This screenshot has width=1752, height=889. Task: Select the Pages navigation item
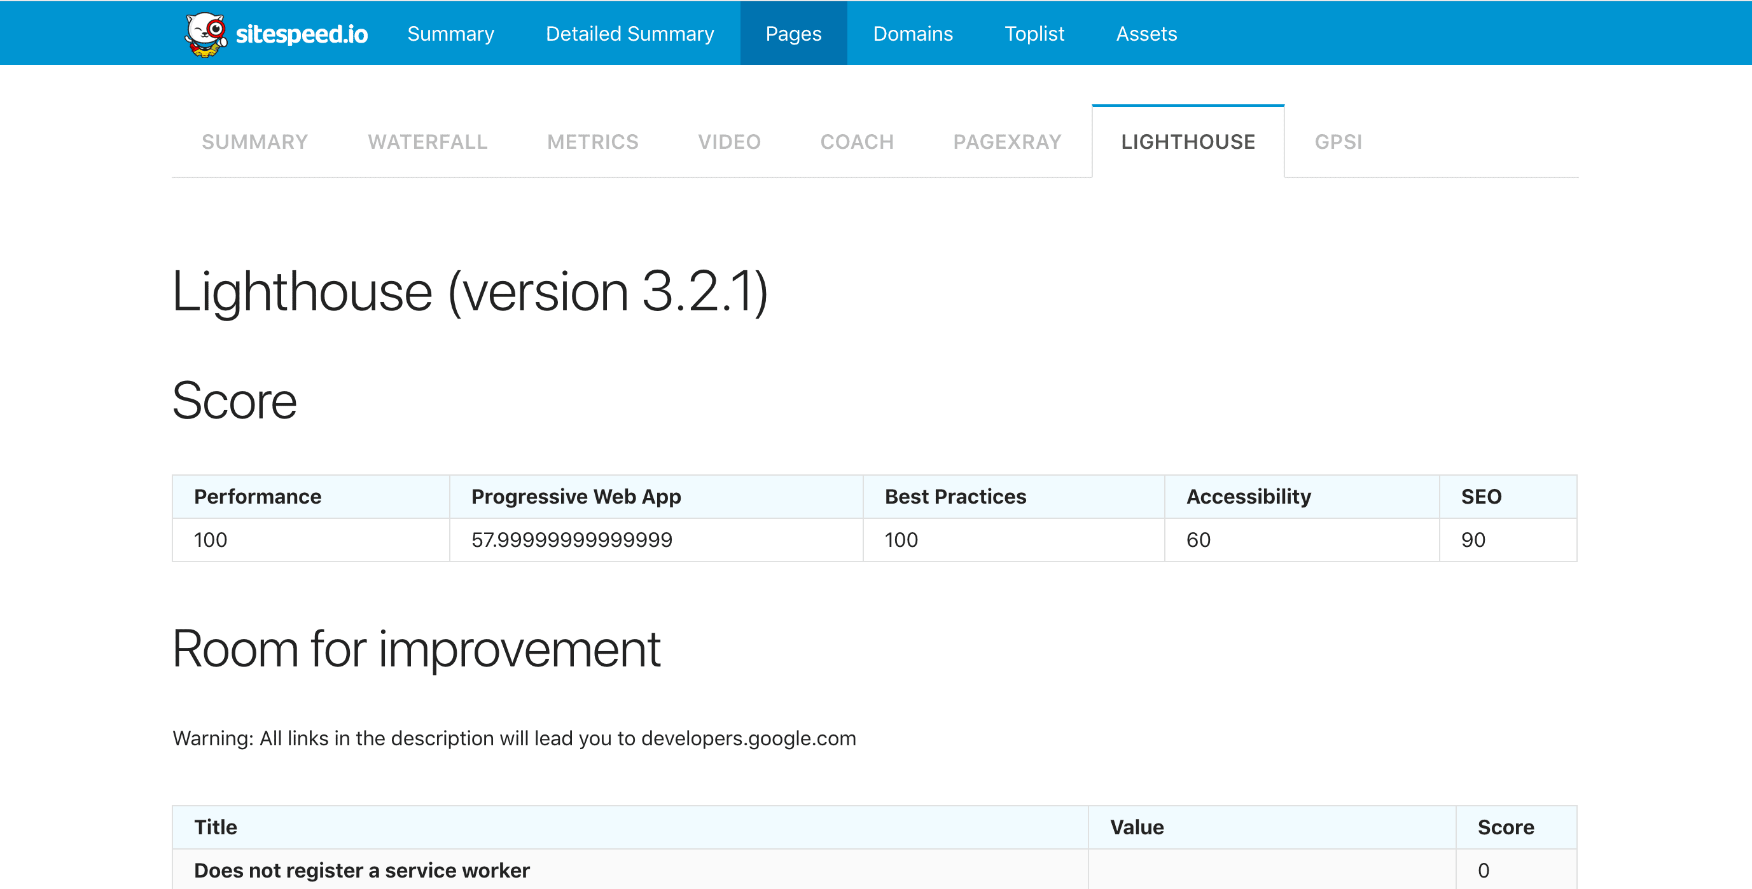click(793, 34)
